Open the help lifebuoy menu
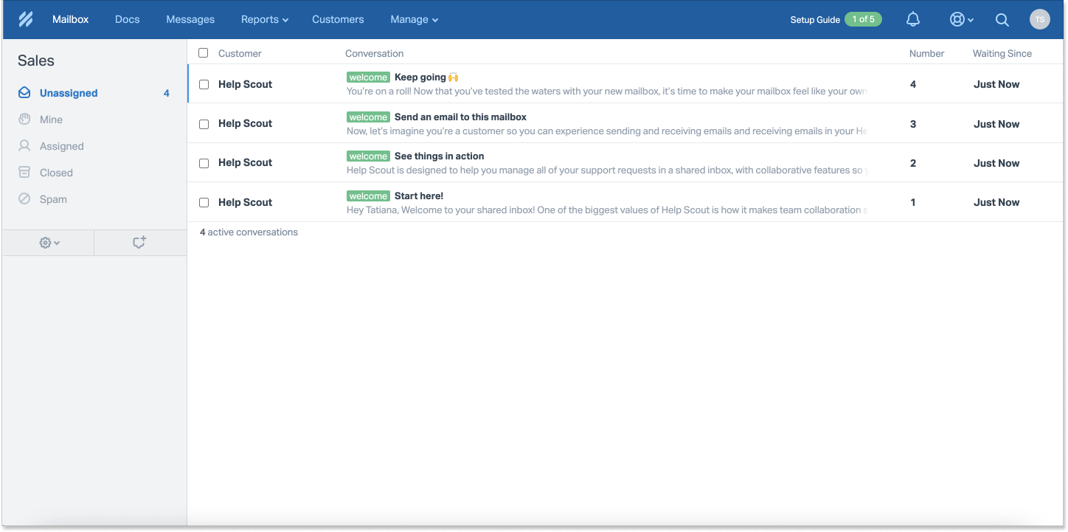Screen dimensions: 1068x532 click(961, 20)
